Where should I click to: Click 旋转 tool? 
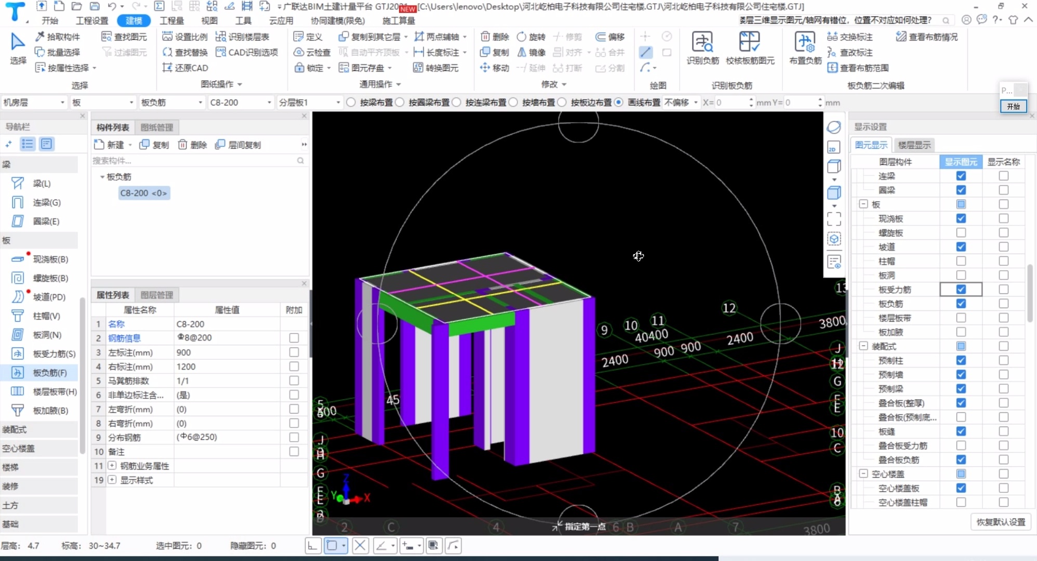(x=530, y=36)
